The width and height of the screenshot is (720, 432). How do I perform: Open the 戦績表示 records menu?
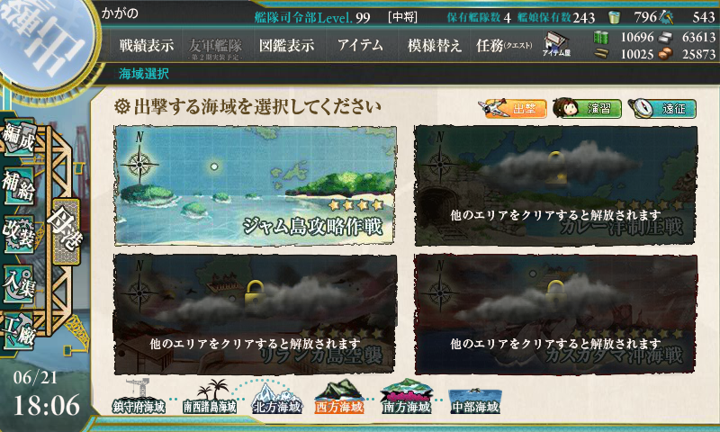[x=147, y=45]
